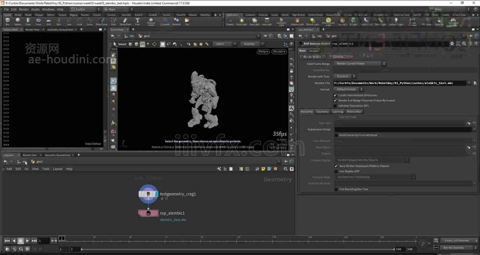Viewport: 480px width, 255px height.
Task: Select the rop_alembic1 node
Action: [148, 213]
